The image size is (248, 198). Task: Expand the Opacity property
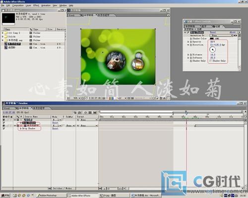[x=188, y=42]
